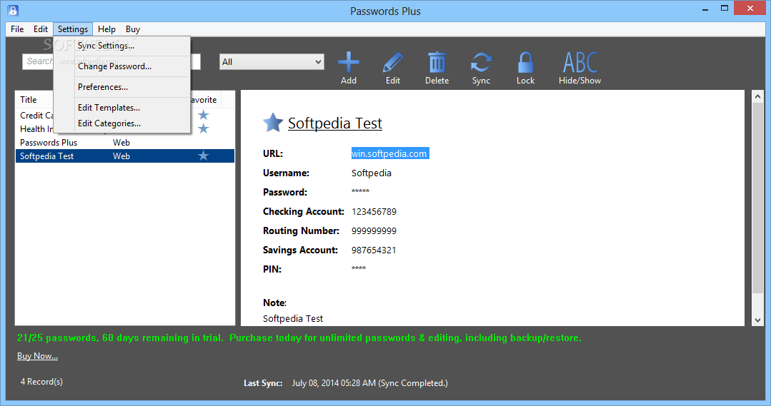This screenshot has height=406, width=771.
Task: Click the masked PIN value
Action: coord(359,268)
